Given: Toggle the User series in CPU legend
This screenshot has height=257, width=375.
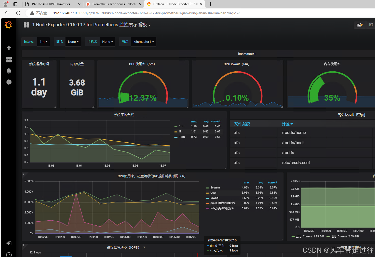Looking at the screenshot, I should point(213,193).
